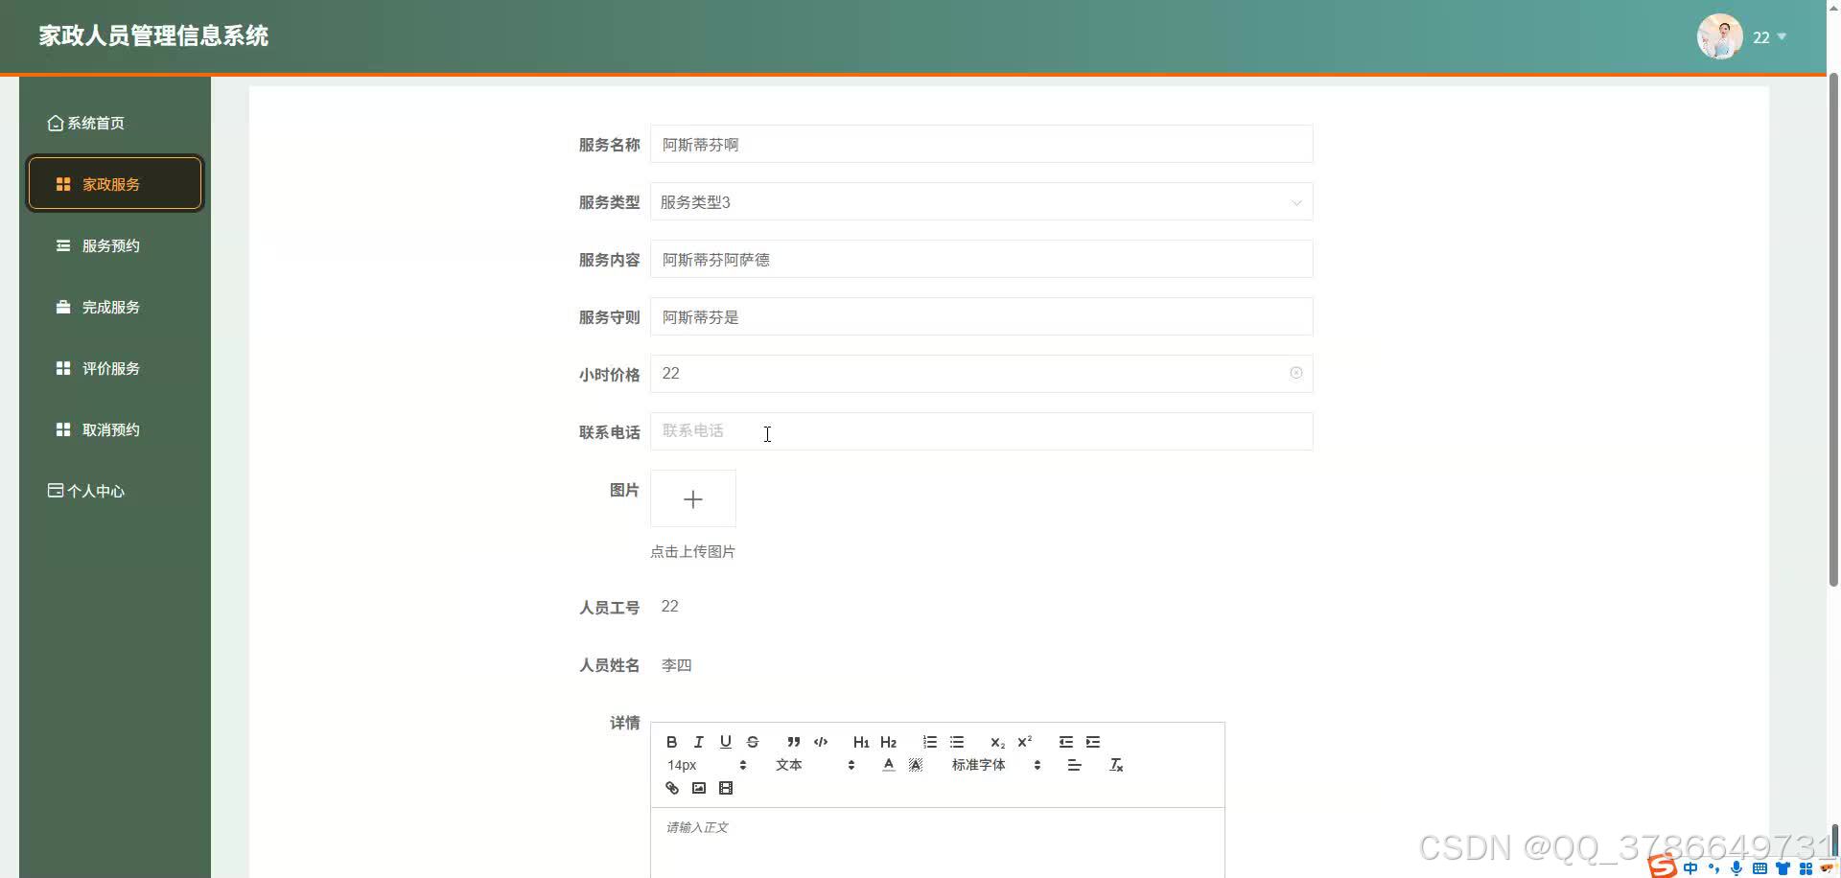Apply italic formatting in the detail editor
The image size is (1841, 878).
(x=698, y=741)
